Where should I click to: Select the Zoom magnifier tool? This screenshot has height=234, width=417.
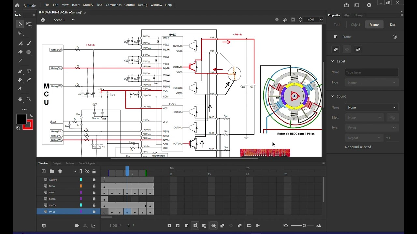coord(29,99)
